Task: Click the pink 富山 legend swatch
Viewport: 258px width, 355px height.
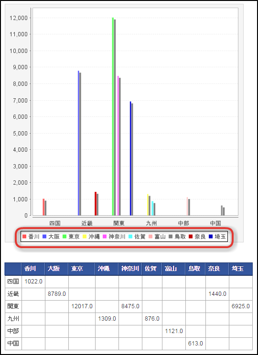Action: (150, 237)
